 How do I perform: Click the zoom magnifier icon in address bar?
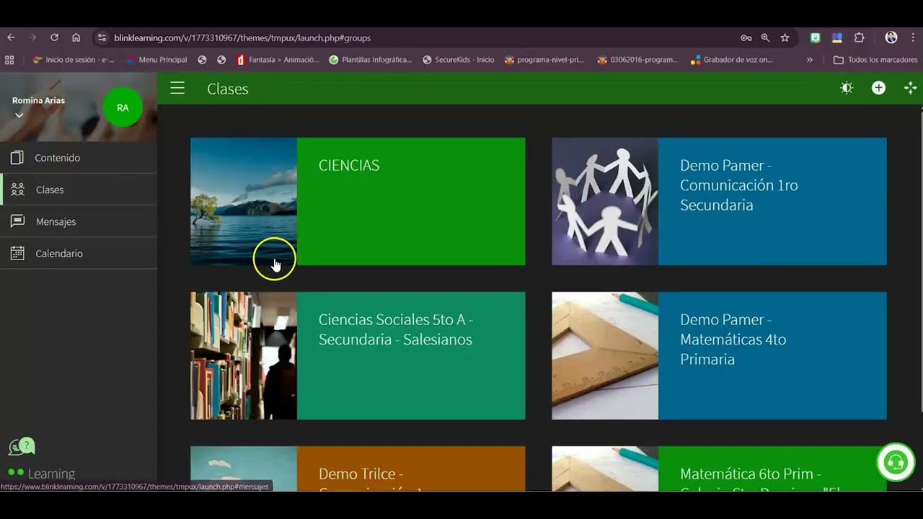tap(765, 37)
